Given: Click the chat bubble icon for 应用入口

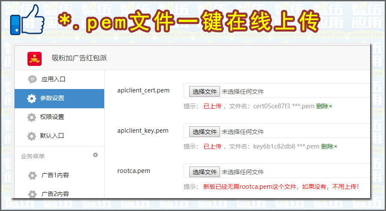Looking at the screenshot, I should [32, 79].
